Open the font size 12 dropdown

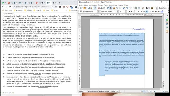coord(126,11)
